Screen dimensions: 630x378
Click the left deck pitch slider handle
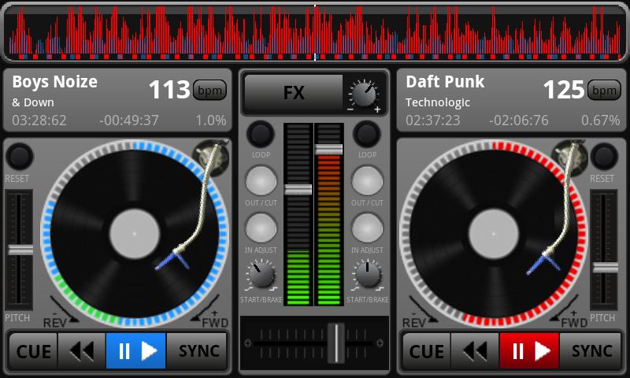20,250
